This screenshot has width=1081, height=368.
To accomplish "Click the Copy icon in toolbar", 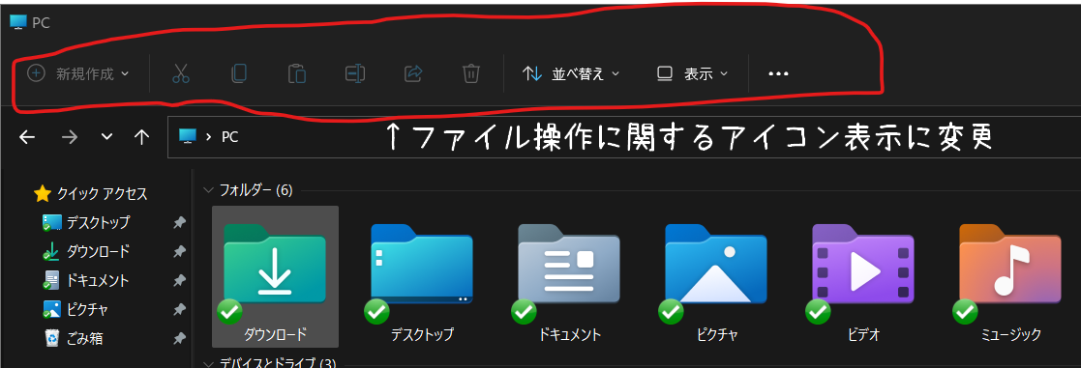I will click(x=239, y=73).
